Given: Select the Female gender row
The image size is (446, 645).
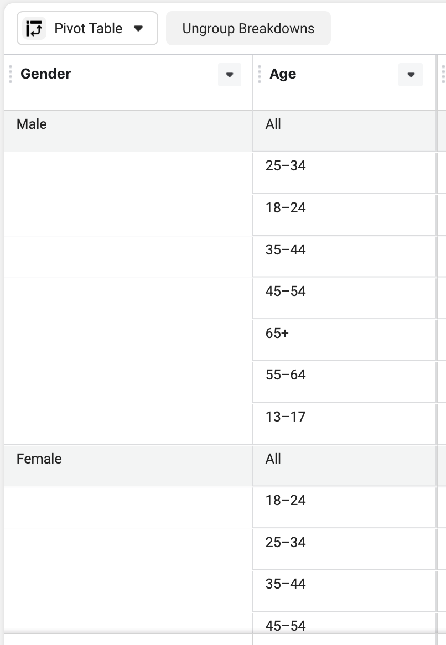Looking at the screenshot, I should (39, 459).
